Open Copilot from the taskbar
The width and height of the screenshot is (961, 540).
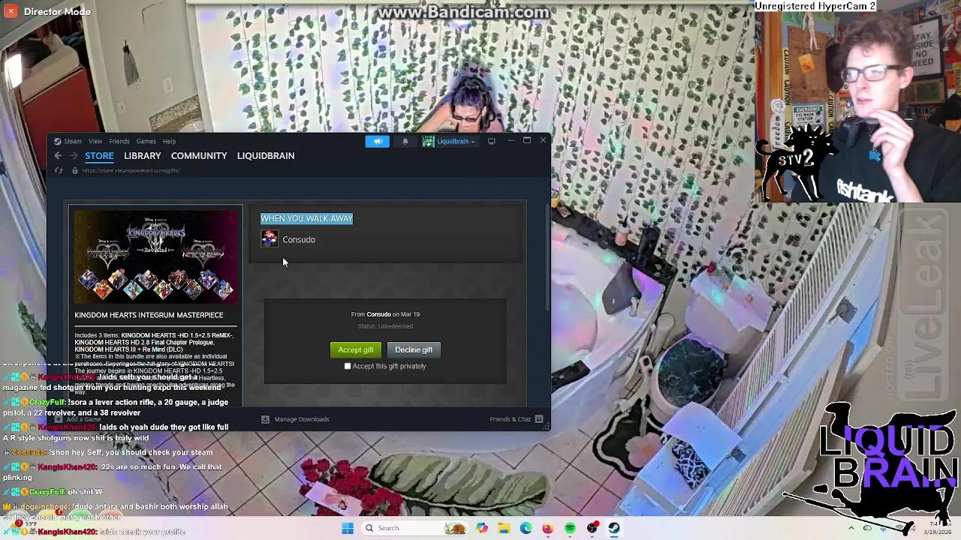482,528
